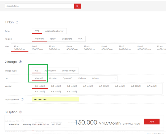The width and height of the screenshot is (166, 134).
Task: Select version 7.2 (64bit)
Action: point(72,86)
